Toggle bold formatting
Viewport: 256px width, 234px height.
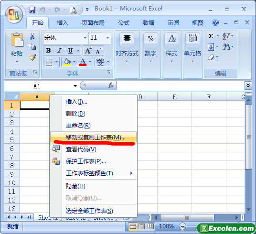49,51
